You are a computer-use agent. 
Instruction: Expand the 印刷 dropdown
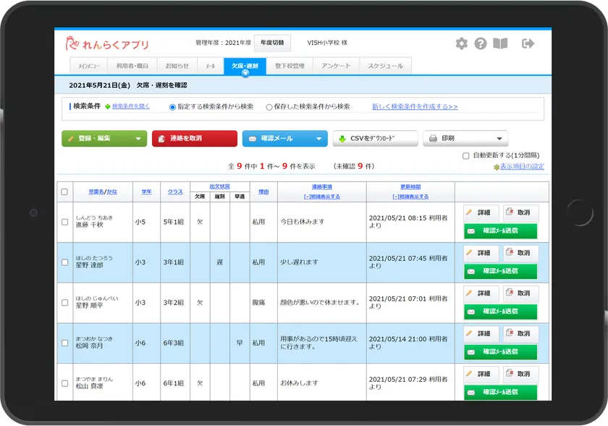point(499,139)
